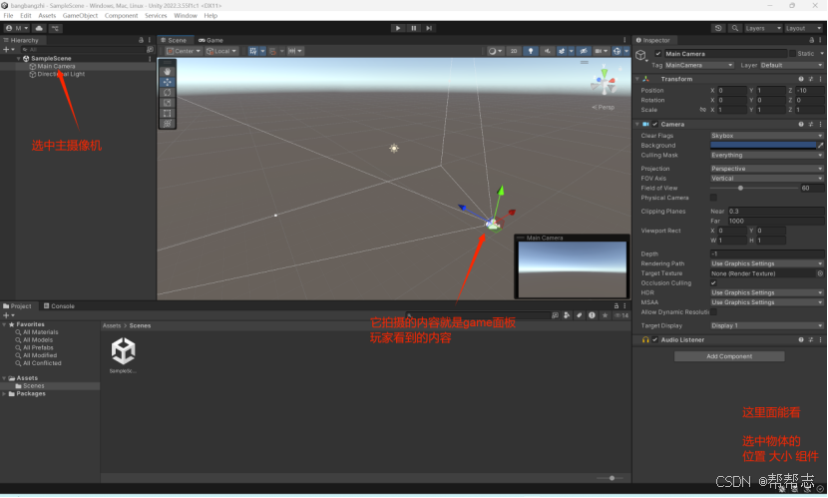Toggle Occlusion Culling checkbox

(x=713, y=283)
